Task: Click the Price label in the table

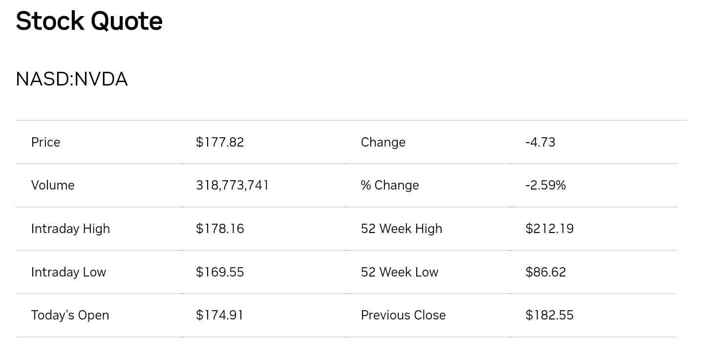Action: (45, 142)
